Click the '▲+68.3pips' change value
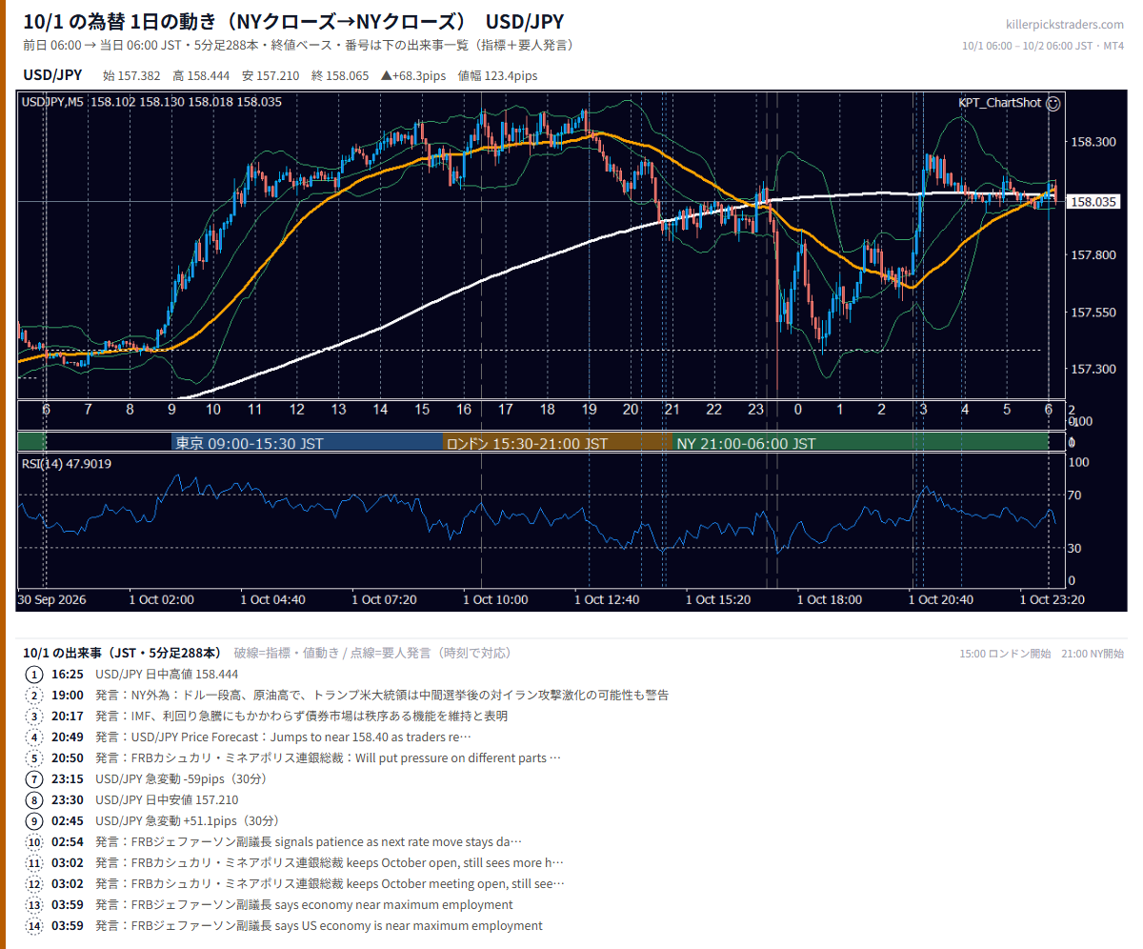The width and height of the screenshot is (1143, 949). pyautogui.click(x=414, y=75)
